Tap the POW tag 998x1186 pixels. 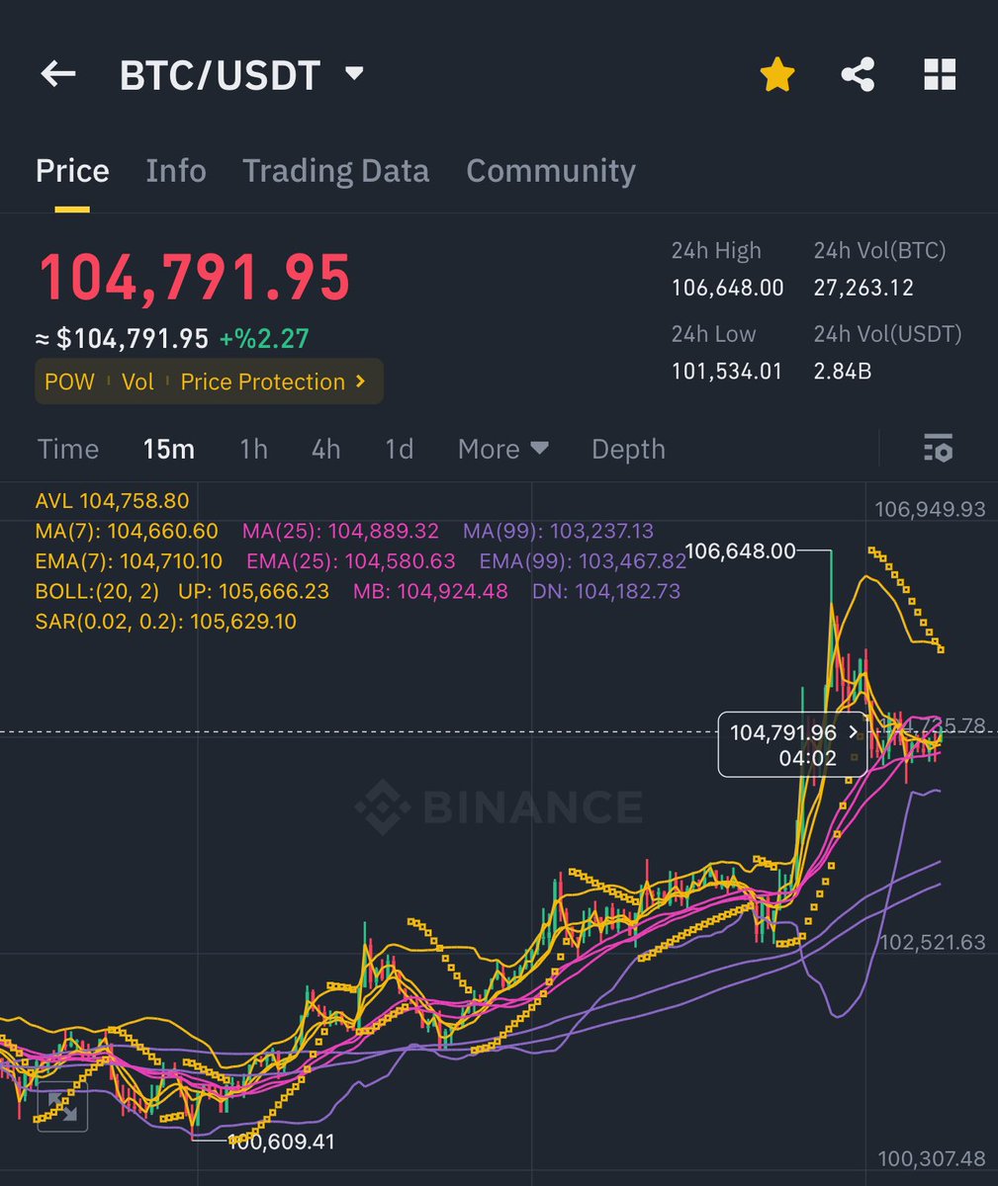(x=69, y=382)
